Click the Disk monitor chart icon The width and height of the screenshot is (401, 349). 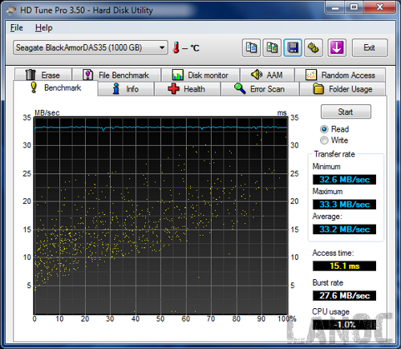pyautogui.click(x=177, y=75)
